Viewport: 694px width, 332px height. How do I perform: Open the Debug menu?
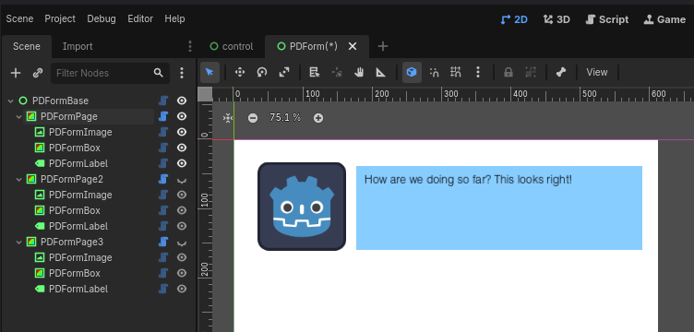click(x=102, y=19)
